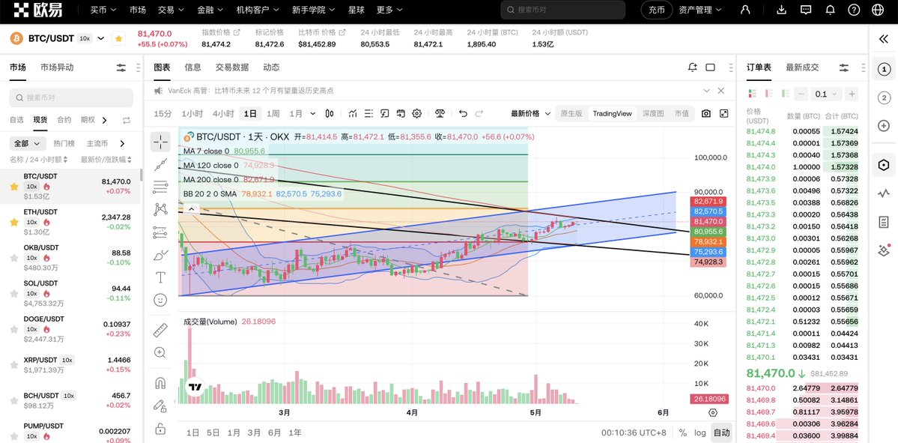Screen dimensions: 898x443
Task: Open notifications bell in top bar
Action: (830, 10)
